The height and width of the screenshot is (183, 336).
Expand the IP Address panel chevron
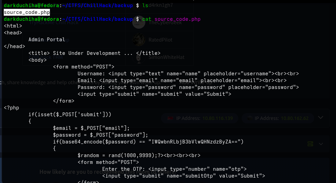tap(321, 118)
